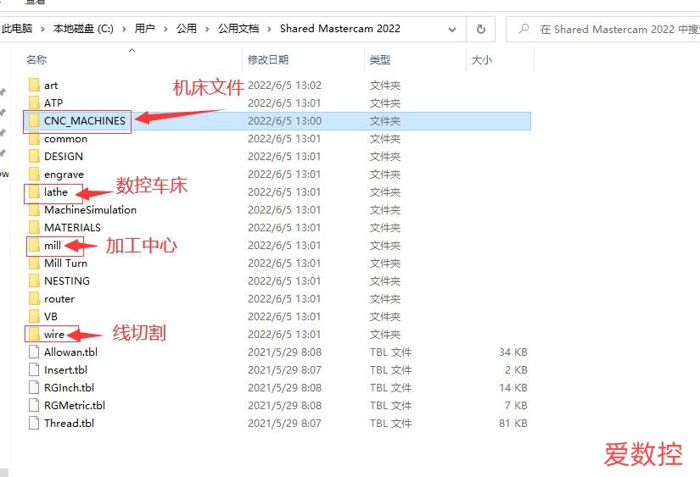Click the TBL 文件 type of RGMetric.tbl
Viewport: 700px width, 477px height.
pyautogui.click(x=390, y=406)
